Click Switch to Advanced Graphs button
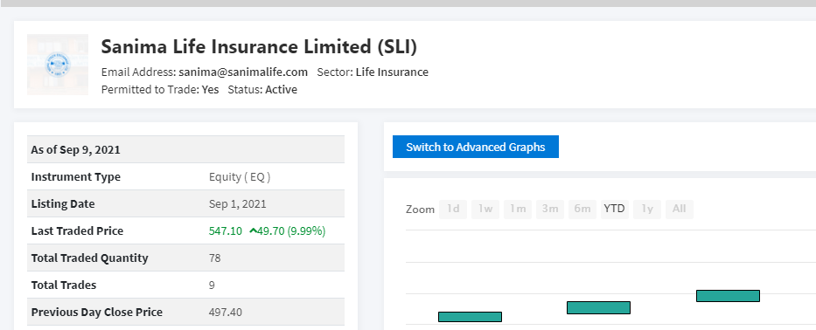Image resolution: width=816 pixels, height=330 pixels. tap(476, 147)
